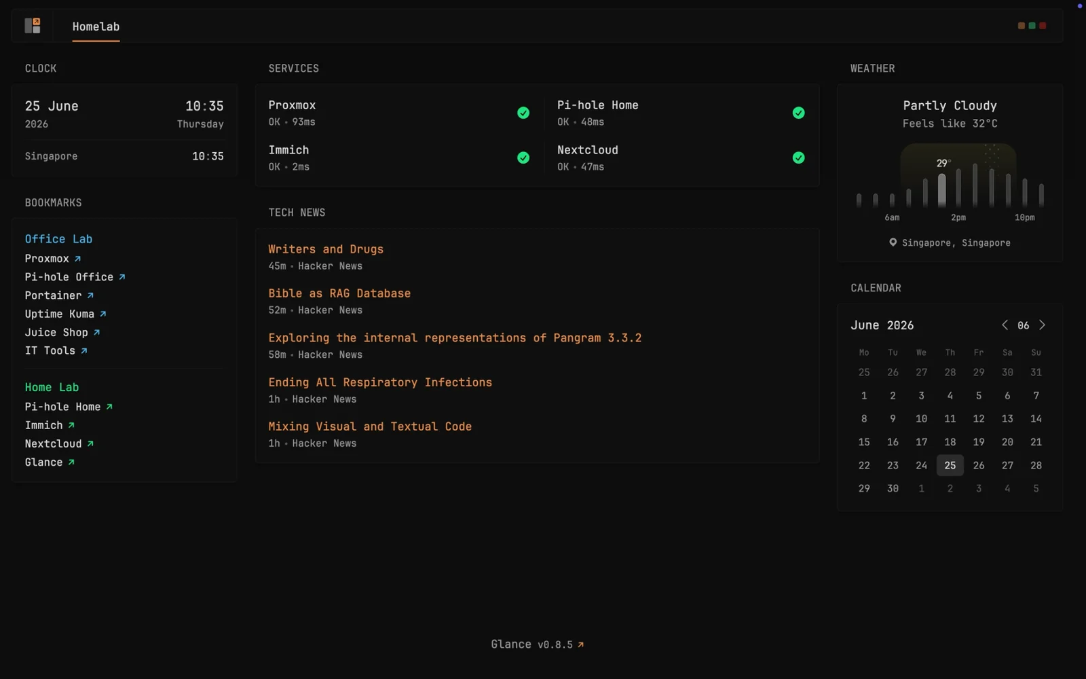Click the external arrow icon beside Glance v0.8.5

tap(580, 645)
